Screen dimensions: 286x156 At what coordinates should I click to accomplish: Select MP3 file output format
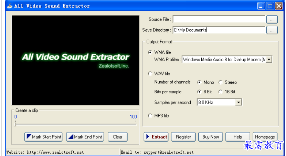coord(150,116)
